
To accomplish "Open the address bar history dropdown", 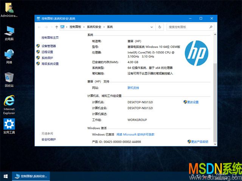I will coord(152,27).
